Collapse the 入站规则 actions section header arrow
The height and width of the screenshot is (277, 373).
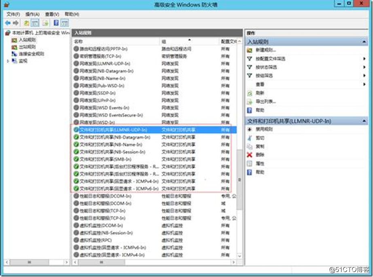[x=364, y=42]
